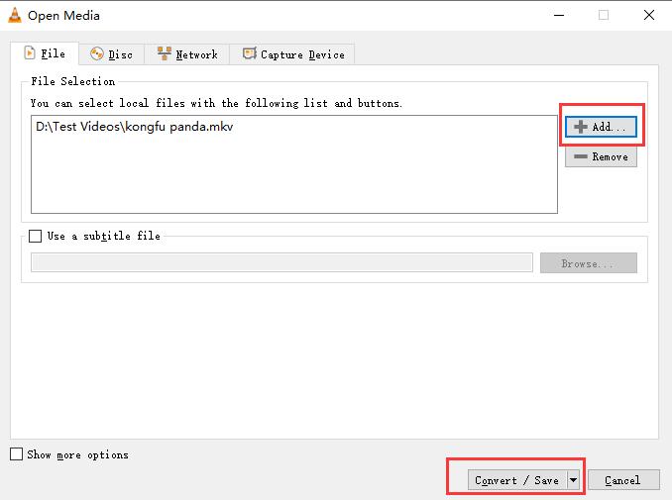Enable Use a subtitle file checkbox

click(35, 236)
